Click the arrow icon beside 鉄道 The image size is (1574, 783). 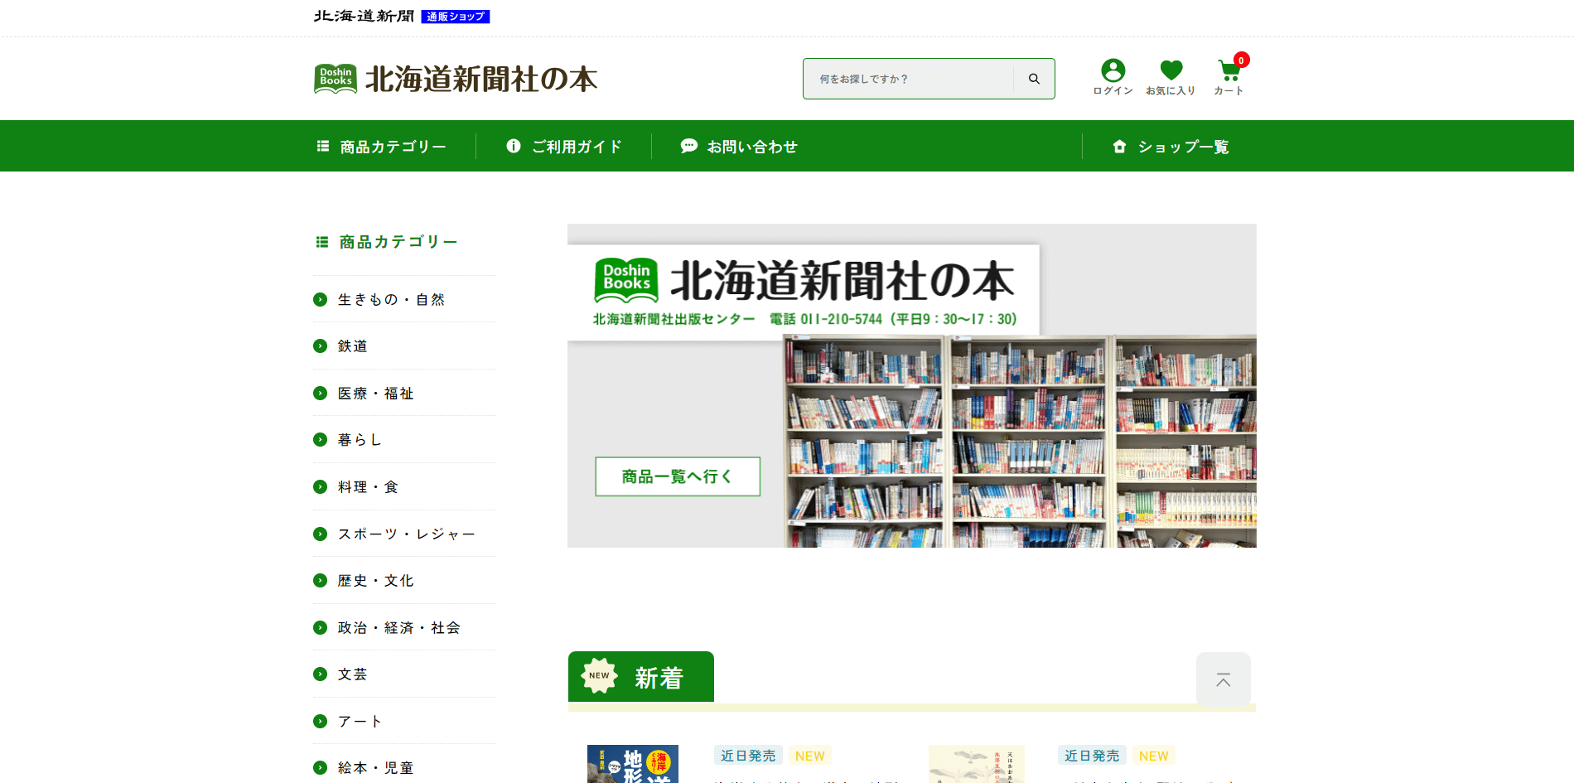(x=321, y=346)
